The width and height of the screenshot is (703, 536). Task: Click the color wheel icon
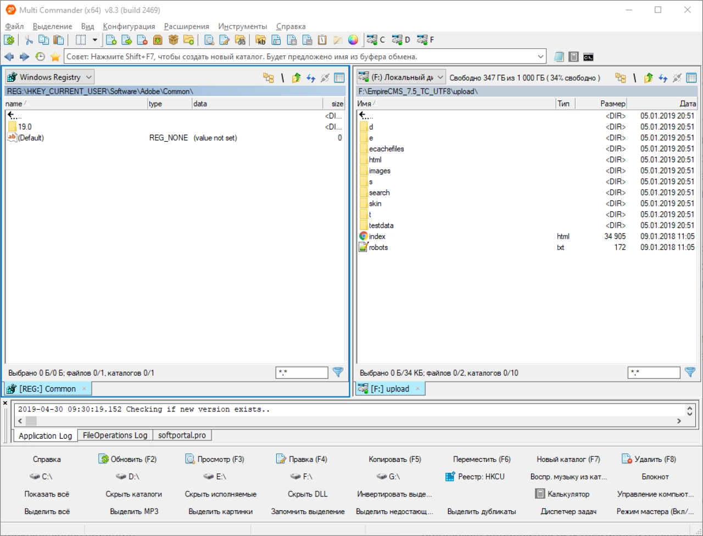(x=353, y=40)
